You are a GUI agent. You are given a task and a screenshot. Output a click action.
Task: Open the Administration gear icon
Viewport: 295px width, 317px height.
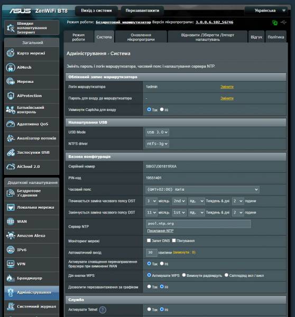[11, 292]
